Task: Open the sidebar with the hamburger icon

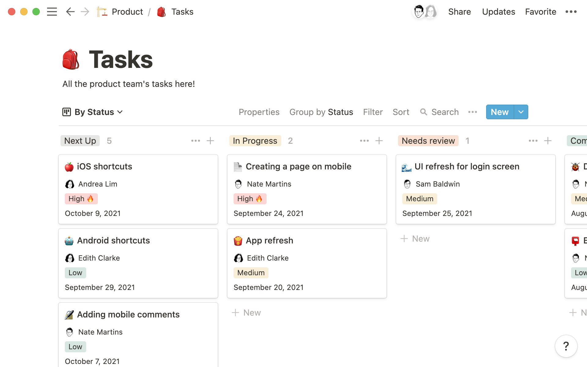Action: [52, 12]
